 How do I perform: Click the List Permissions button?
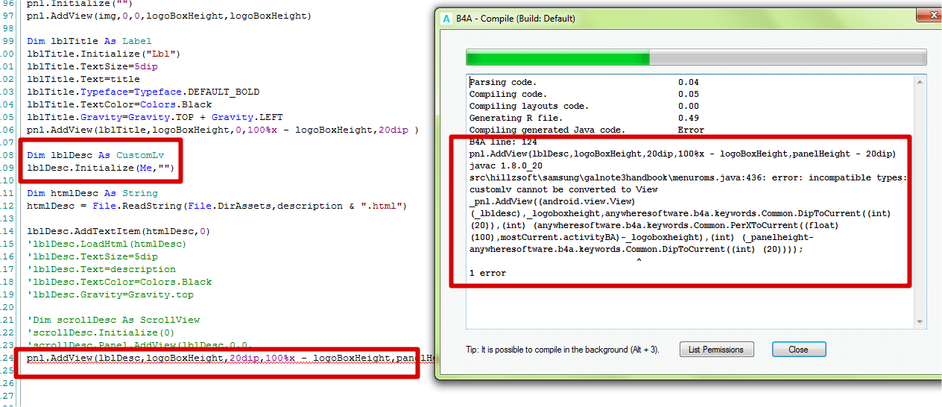[x=717, y=349]
